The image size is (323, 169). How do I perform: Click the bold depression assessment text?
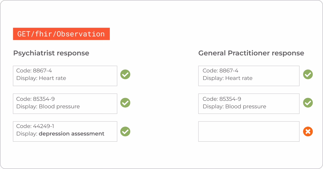point(72,134)
